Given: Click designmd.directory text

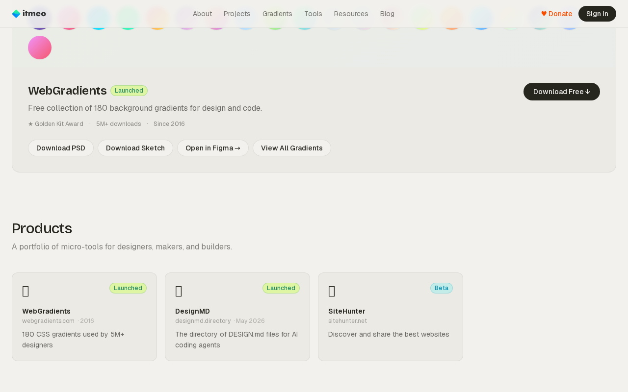Looking at the screenshot, I should point(203,321).
